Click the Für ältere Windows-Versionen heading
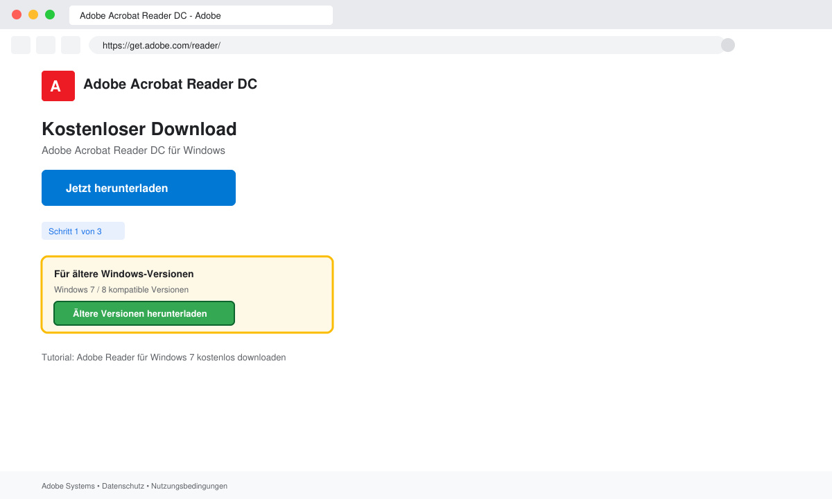This screenshot has width=832, height=499. (124, 274)
